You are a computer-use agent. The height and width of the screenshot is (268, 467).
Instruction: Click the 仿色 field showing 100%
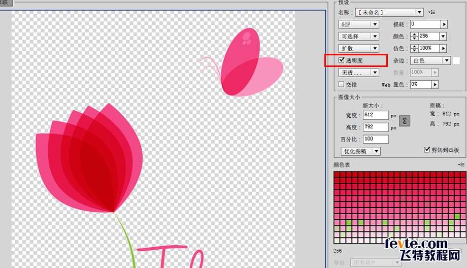(x=429, y=48)
